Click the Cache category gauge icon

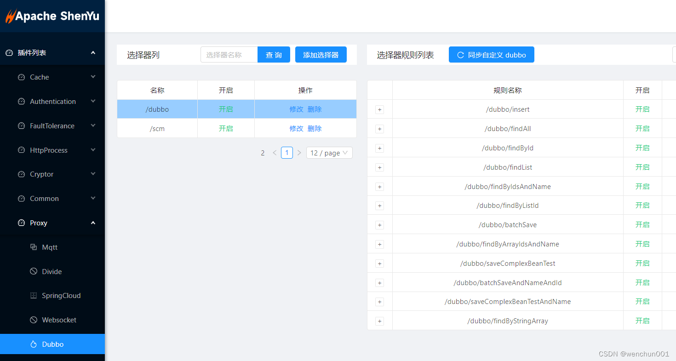point(21,77)
